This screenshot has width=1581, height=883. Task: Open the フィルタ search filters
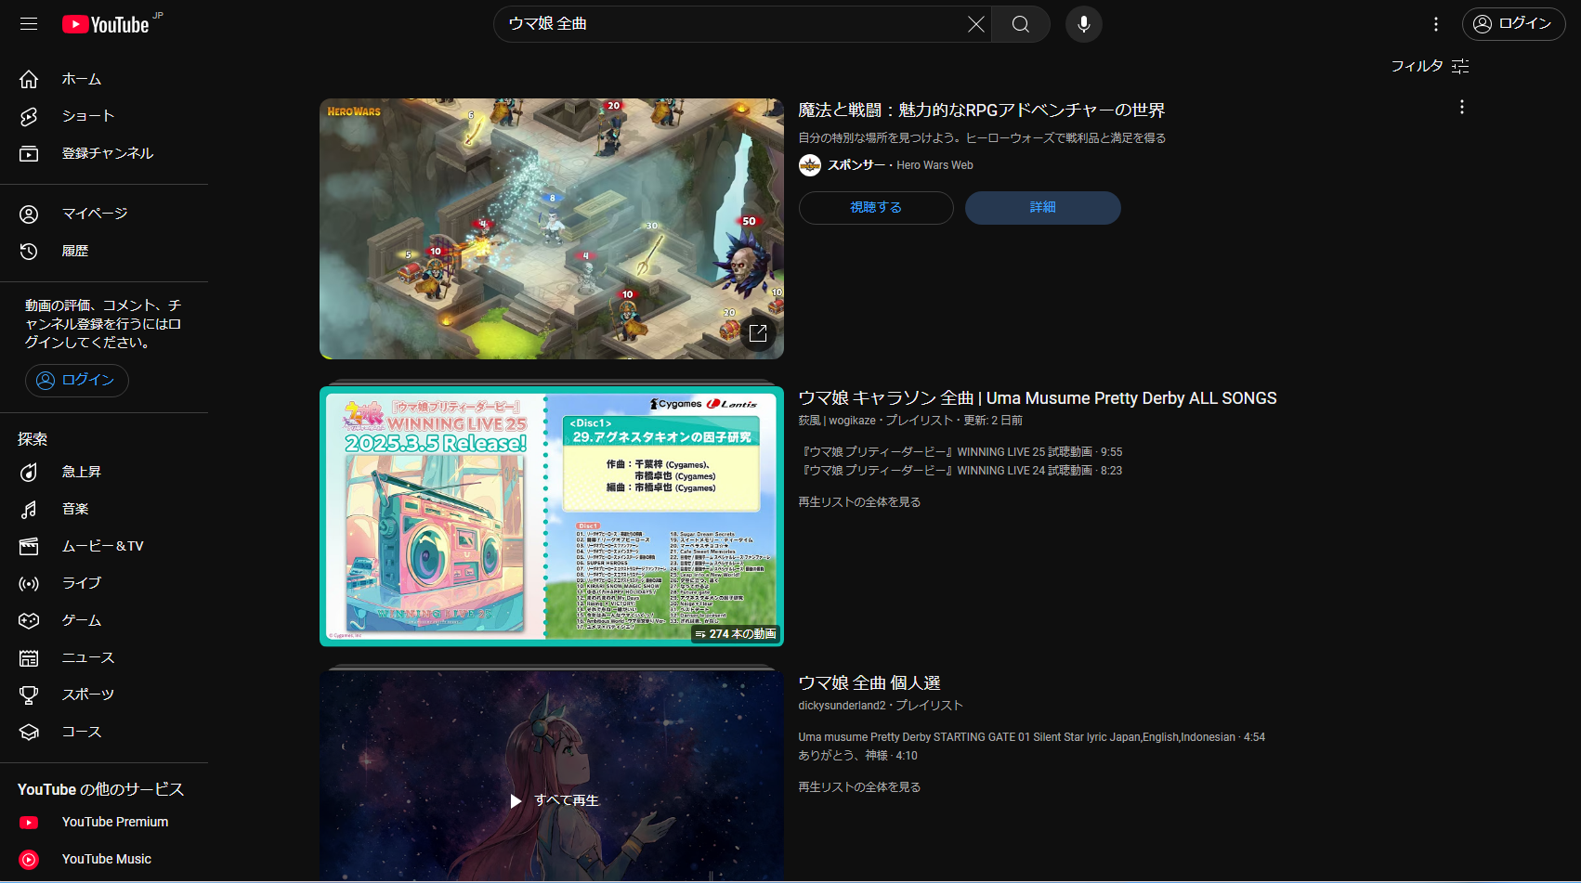pyautogui.click(x=1430, y=66)
